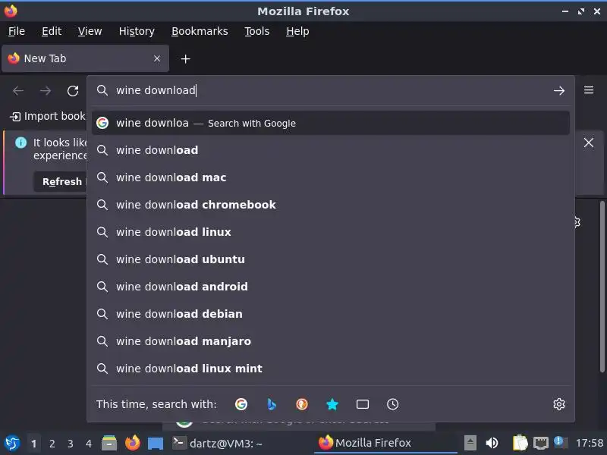Image resolution: width=607 pixels, height=455 pixels.
Task: Click the network connection tray icon
Action: pos(541,443)
